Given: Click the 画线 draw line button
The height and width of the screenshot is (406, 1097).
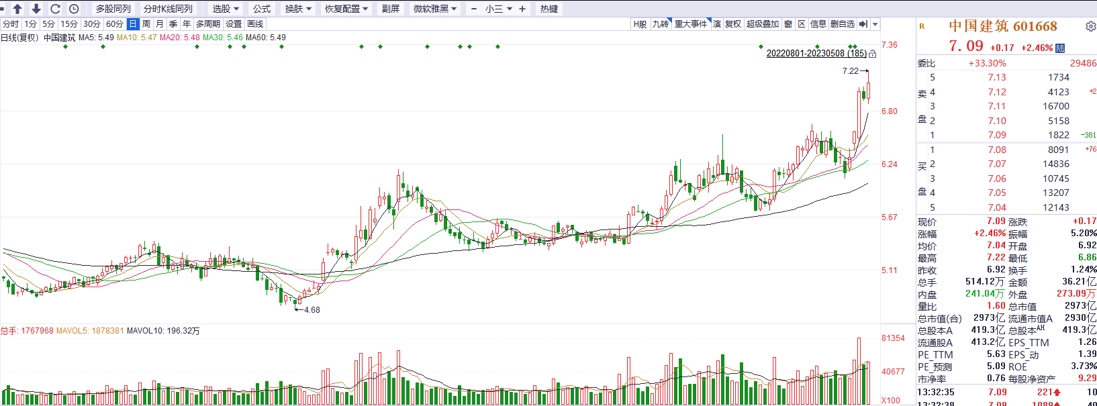Looking at the screenshot, I should click(255, 24).
